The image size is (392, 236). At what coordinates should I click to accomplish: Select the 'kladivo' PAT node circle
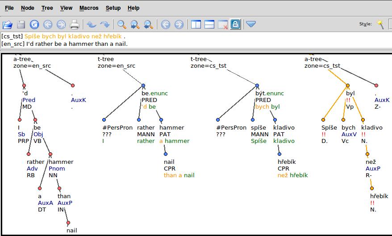(275, 120)
